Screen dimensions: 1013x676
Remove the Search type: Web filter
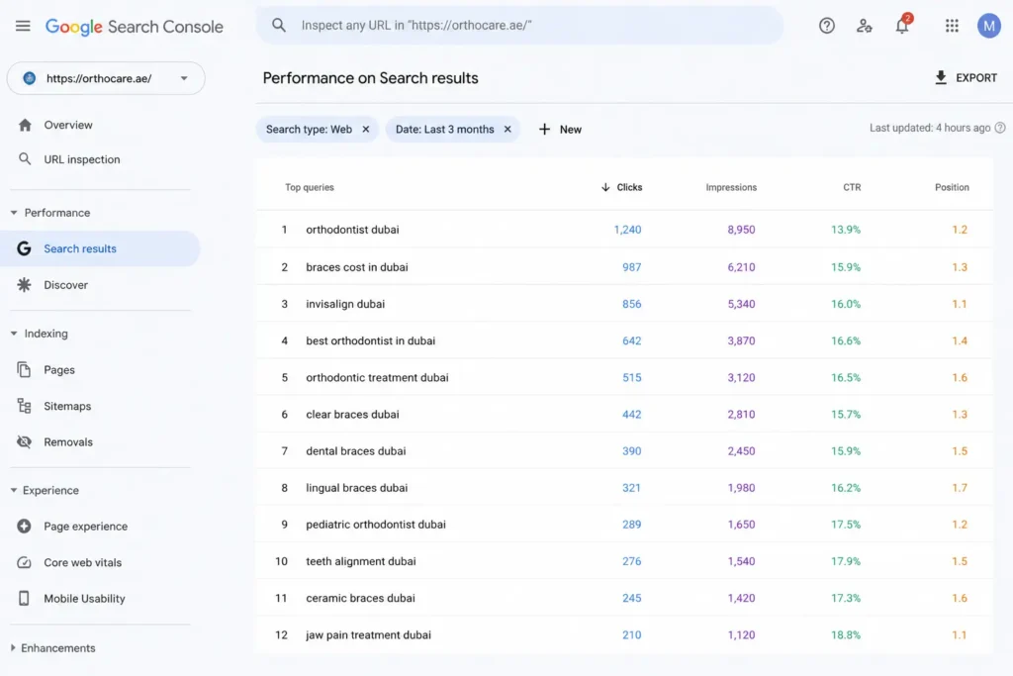(x=366, y=130)
